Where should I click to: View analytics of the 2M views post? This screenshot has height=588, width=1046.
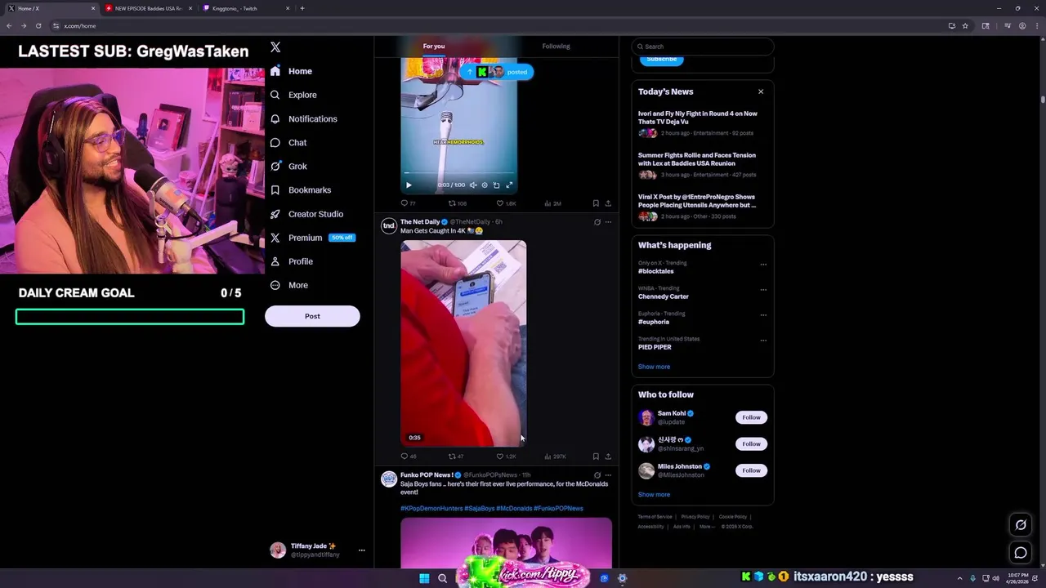click(x=552, y=203)
